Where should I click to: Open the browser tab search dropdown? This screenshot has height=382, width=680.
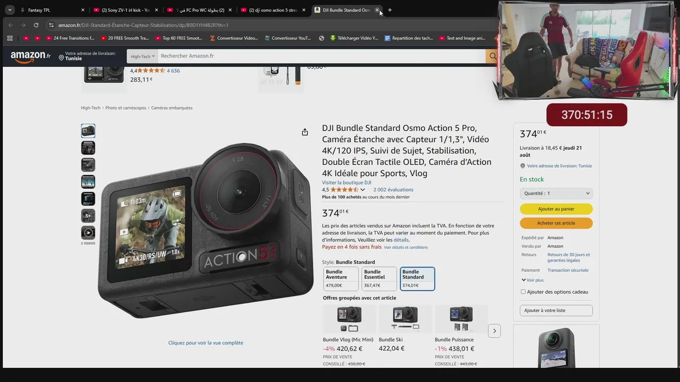point(10,10)
